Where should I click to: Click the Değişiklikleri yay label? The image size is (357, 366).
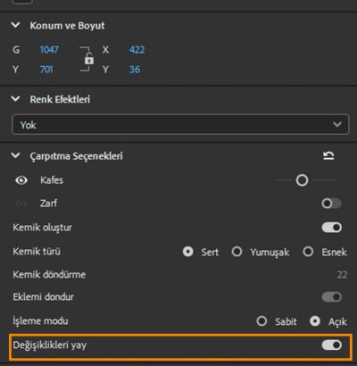coord(50,345)
